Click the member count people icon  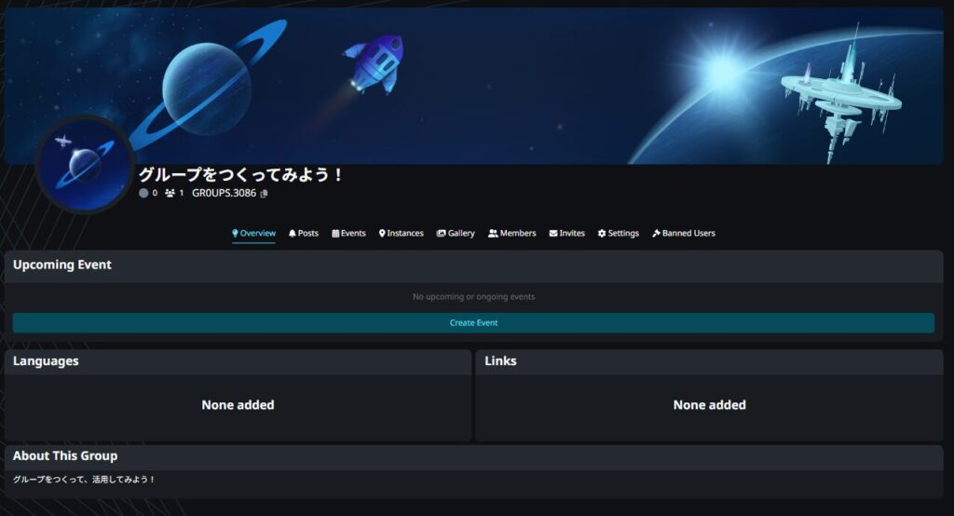tap(170, 194)
